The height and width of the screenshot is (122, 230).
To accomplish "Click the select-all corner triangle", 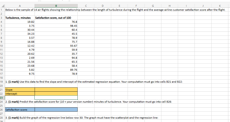I will tap(2, 6).
